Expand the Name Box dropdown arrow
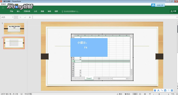The width and height of the screenshot is (178, 95). [13, 17]
